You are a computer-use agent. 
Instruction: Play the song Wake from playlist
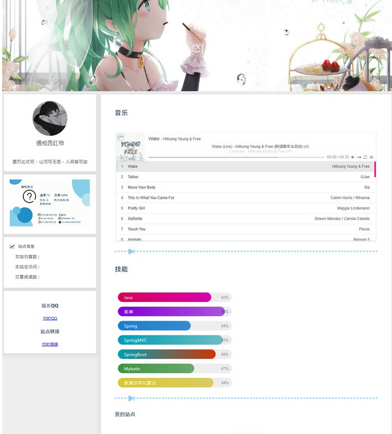245,167
